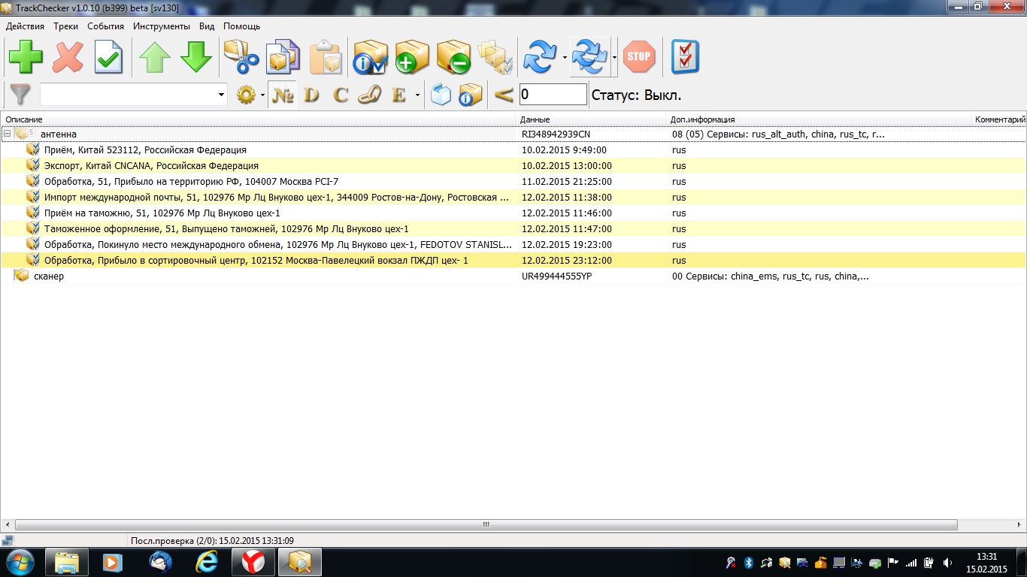Click the box with info and checkmark icon
Image resolution: width=1027 pixels, height=577 pixels.
tap(371, 57)
